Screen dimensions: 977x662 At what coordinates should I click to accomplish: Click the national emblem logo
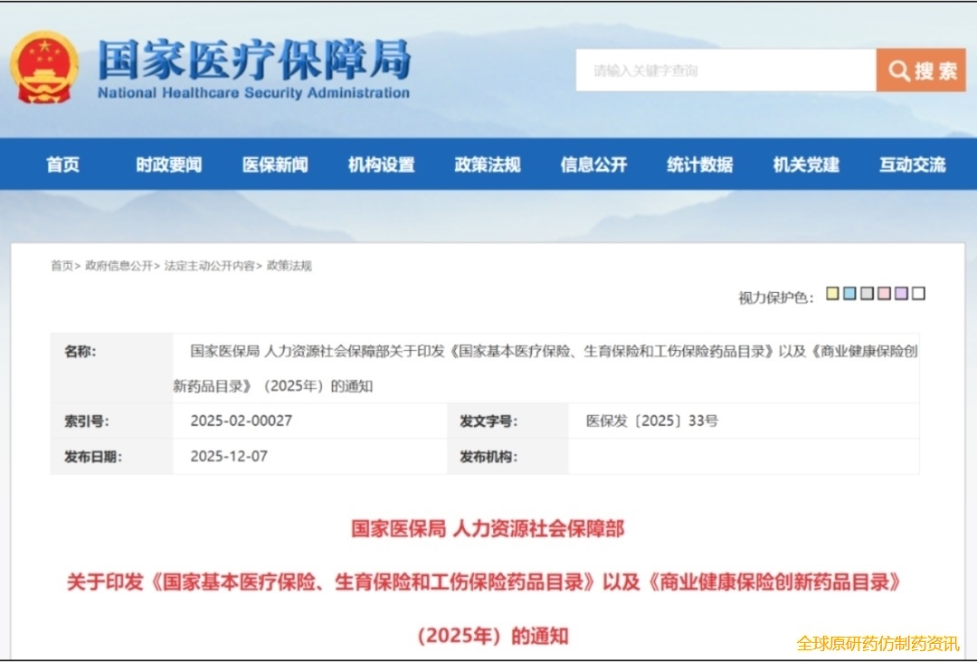[x=44, y=68]
